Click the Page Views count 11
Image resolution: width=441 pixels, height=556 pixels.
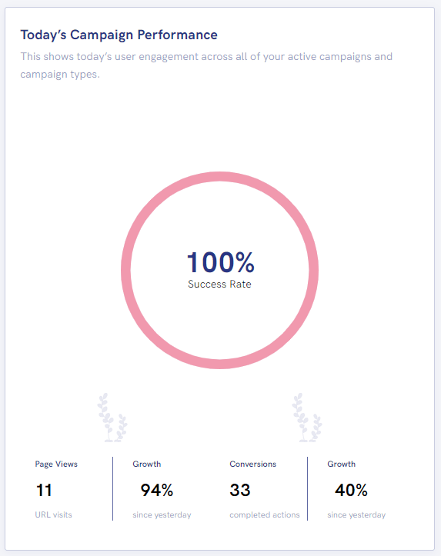point(45,490)
